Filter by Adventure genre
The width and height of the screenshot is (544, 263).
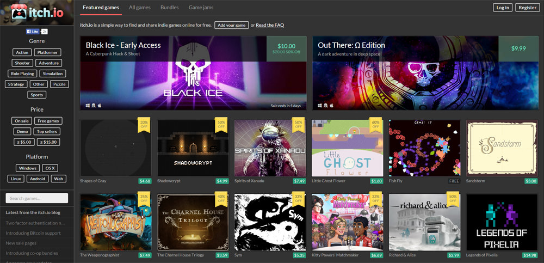point(48,63)
